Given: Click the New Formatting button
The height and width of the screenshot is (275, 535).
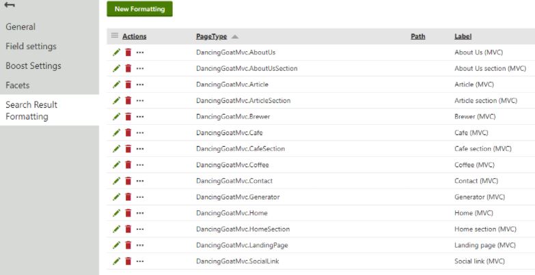Looking at the screenshot, I should point(139,9).
